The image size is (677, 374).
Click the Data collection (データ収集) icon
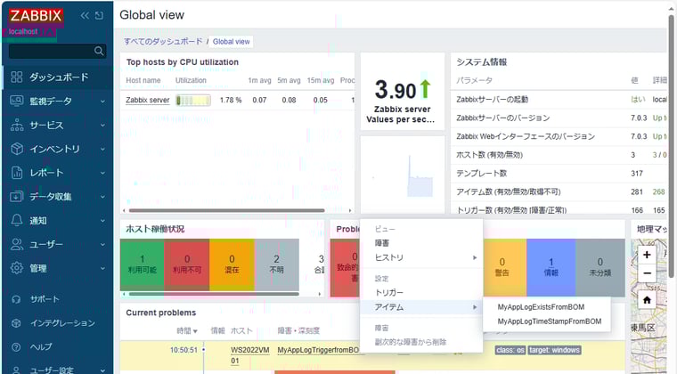pyautogui.click(x=16, y=197)
